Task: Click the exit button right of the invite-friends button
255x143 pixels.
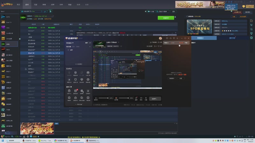Action: (x=174, y=11)
